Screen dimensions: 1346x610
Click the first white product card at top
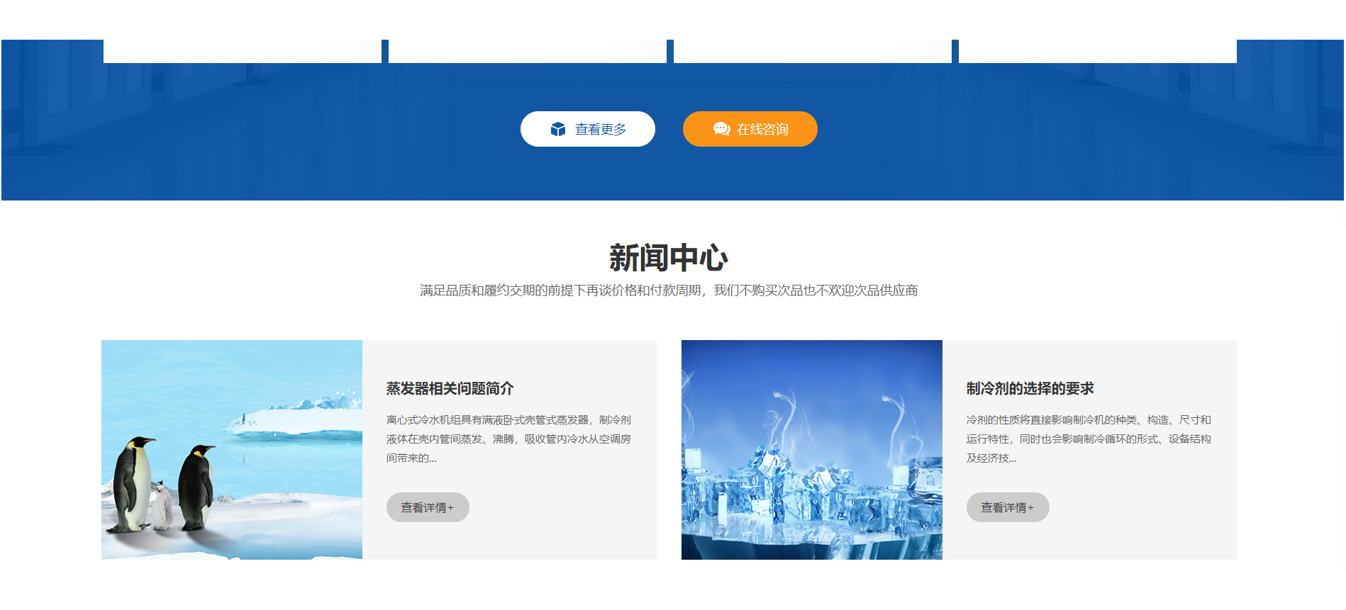pyautogui.click(x=242, y=51)
